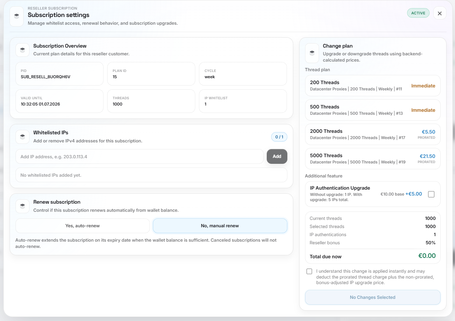Enable the IP Authentication Upgrade checkbox
Viewport: 455px width, 321px height.
(x=431, y=194)
